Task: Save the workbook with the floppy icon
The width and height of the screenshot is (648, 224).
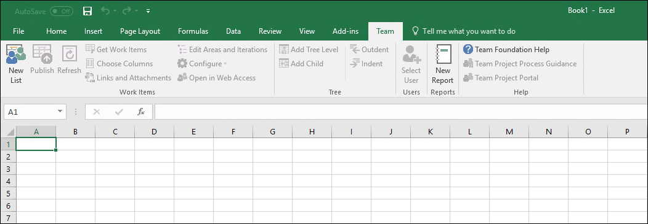Action: 87,11
